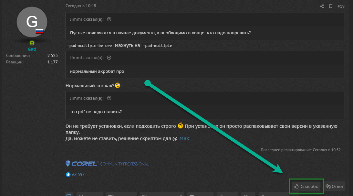Click the Ответ reply button
The width and height of the screenshot is (353, 196).
tap(335, 186)
